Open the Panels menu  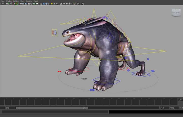pos(36,1)
